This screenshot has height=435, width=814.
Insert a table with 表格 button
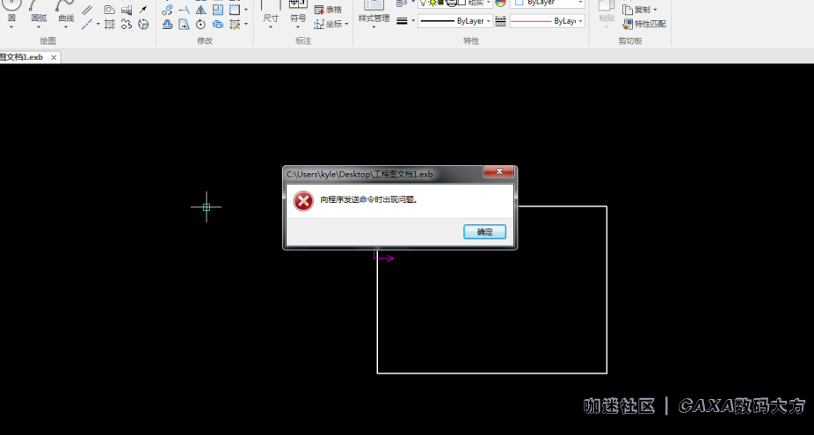[328, 10]
